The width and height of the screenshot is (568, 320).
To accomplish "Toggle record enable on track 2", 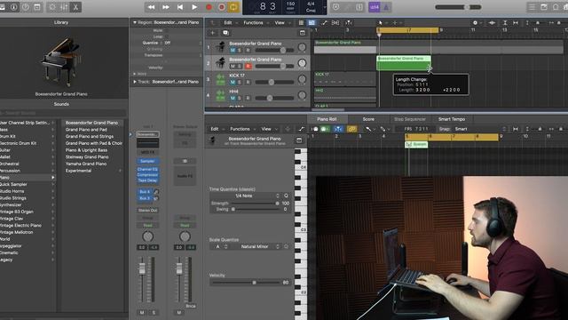I will click(x=248, y=66).
